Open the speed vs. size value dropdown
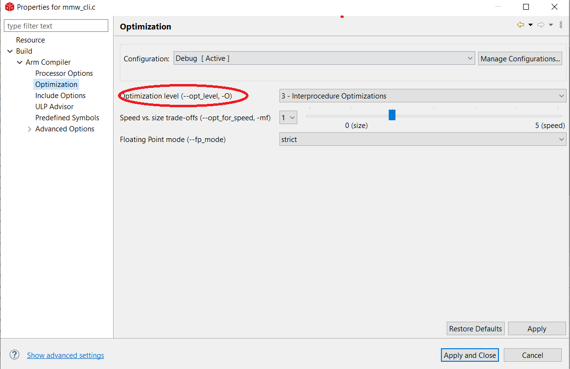This screenshot has height=369, width=570. (x=288, y=118)
